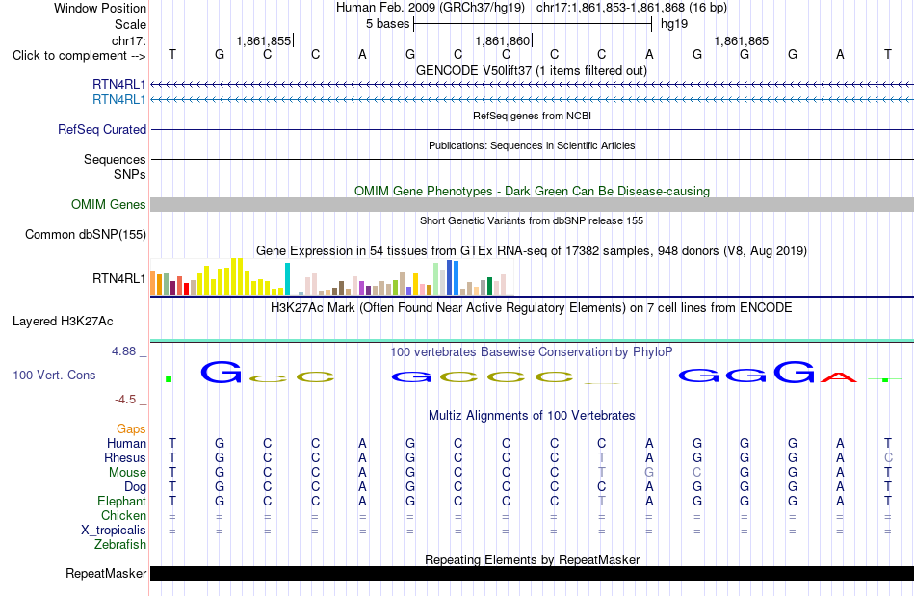Select the Chicken species row label
The height and width of the screenshot is (596, 915).
coord(123,515)
